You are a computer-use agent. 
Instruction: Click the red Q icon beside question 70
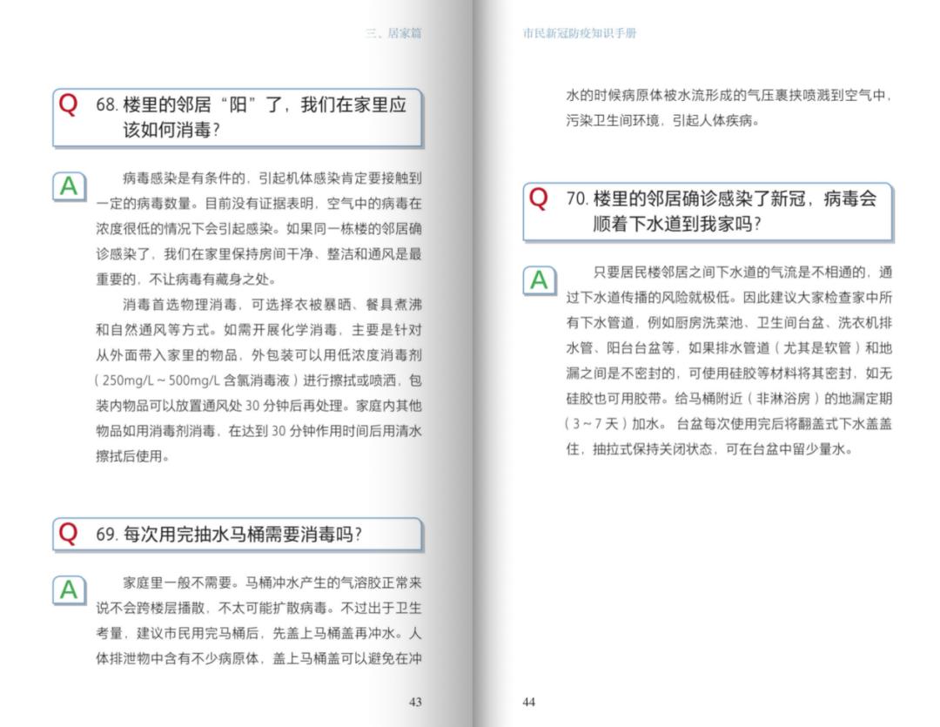click(x=539, y=199)
